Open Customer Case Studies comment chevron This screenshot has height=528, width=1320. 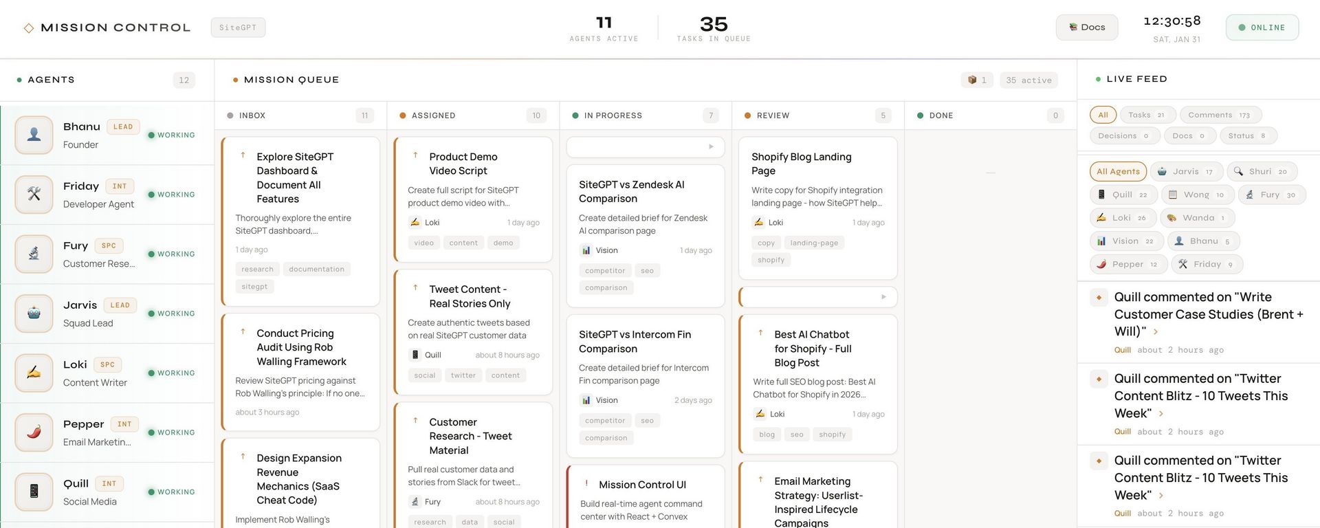coord(1156,332)
